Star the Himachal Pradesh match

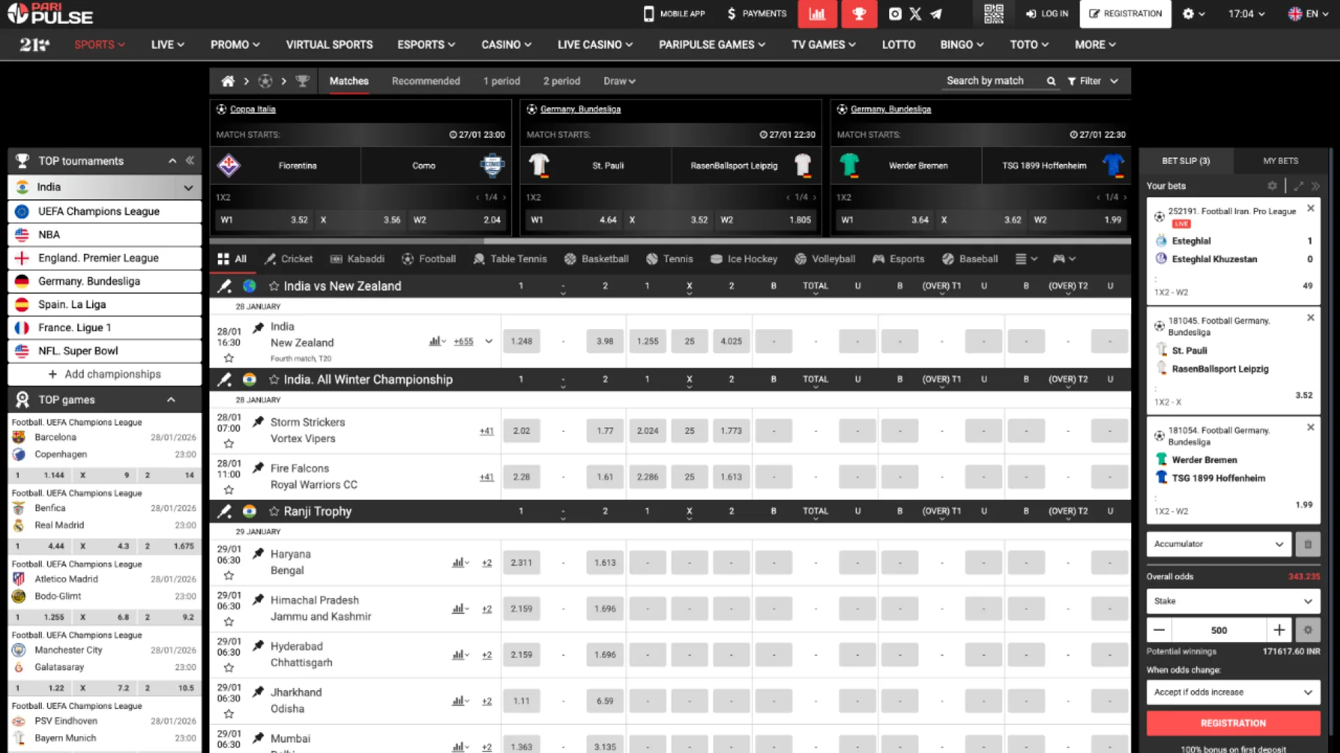click(x=228, y=621)
